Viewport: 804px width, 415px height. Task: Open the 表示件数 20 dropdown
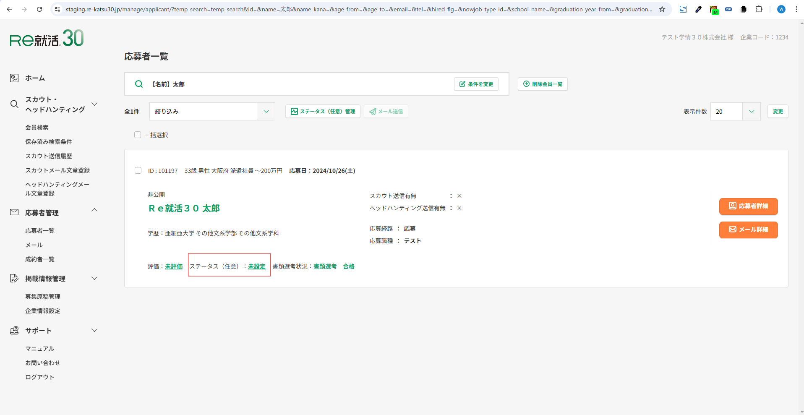[x=735, y=111]
